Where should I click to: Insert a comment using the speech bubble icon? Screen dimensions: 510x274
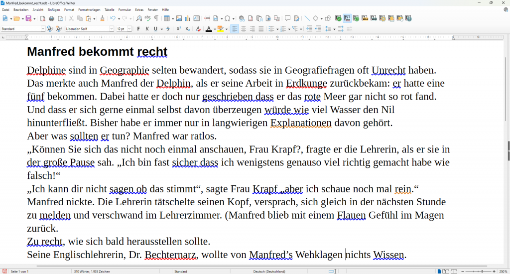point(287,18)
